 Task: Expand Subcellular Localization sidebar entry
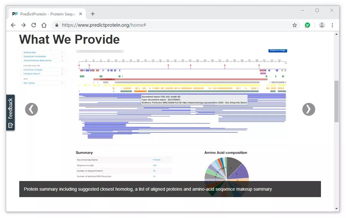[x=43, y=56]
